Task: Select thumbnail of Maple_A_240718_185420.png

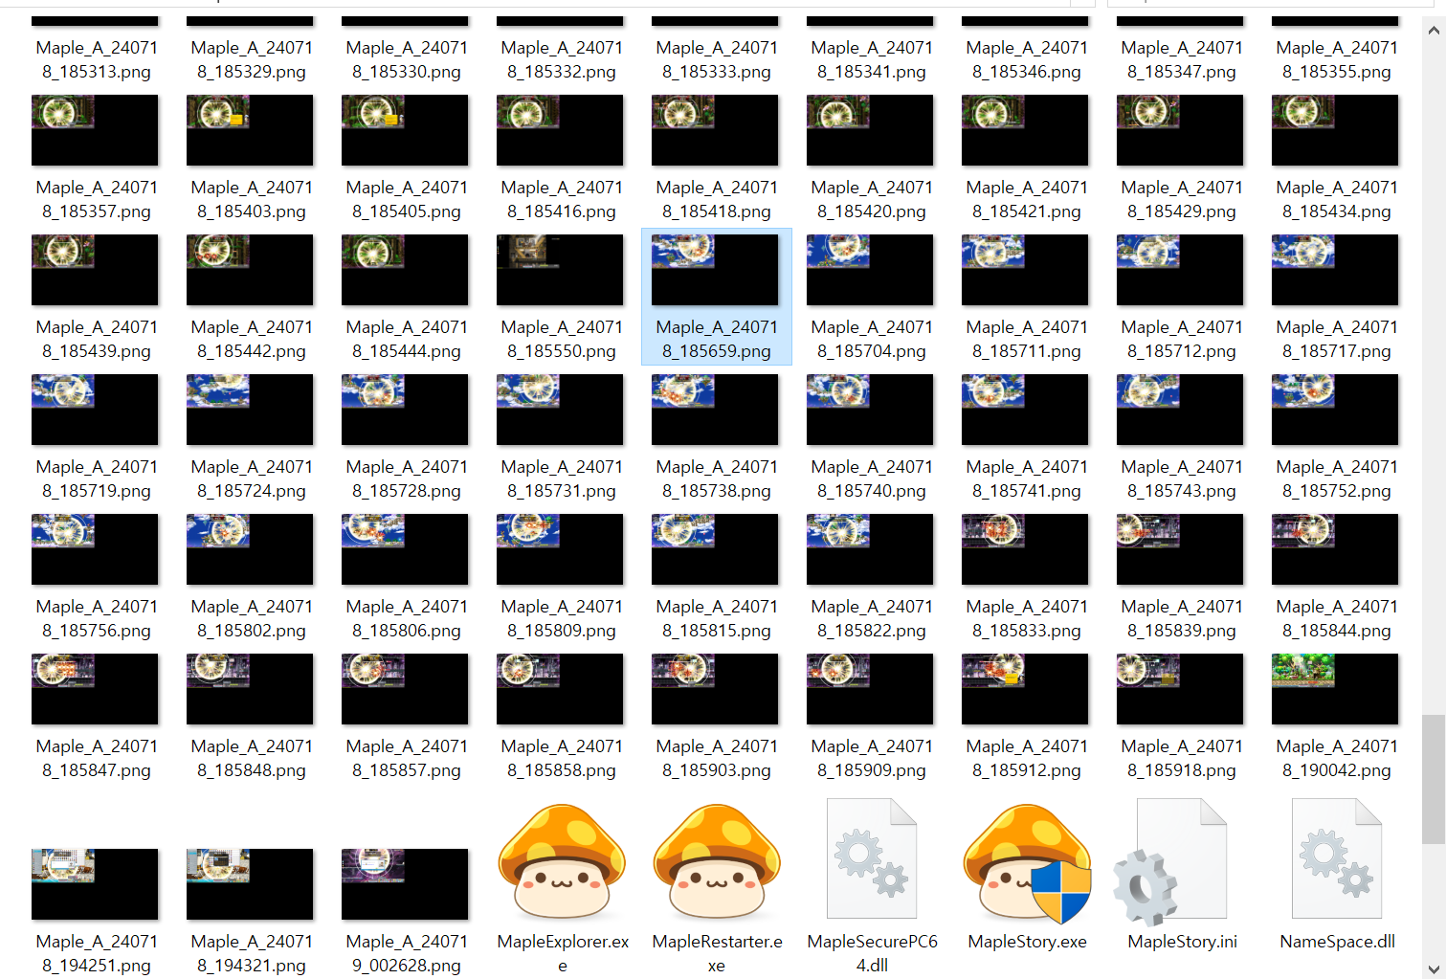Action: coord(870,130)
